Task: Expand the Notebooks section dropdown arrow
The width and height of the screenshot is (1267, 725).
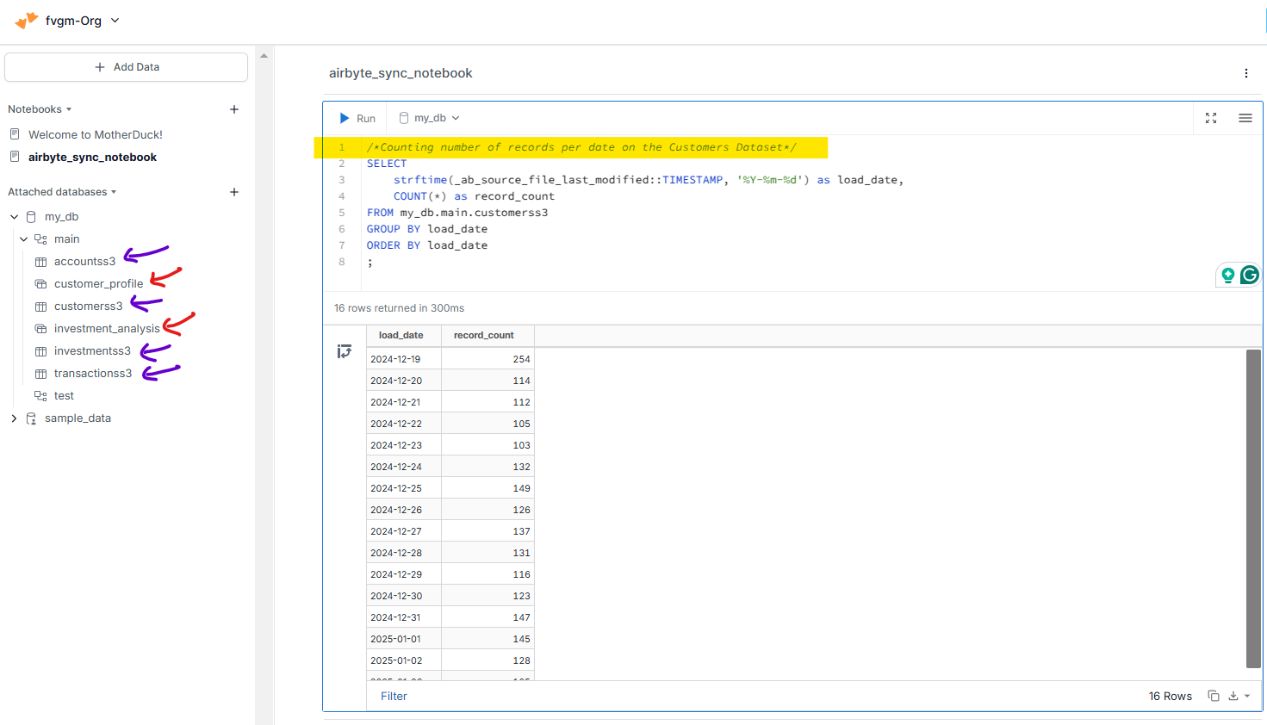Action: pos(69,109)
